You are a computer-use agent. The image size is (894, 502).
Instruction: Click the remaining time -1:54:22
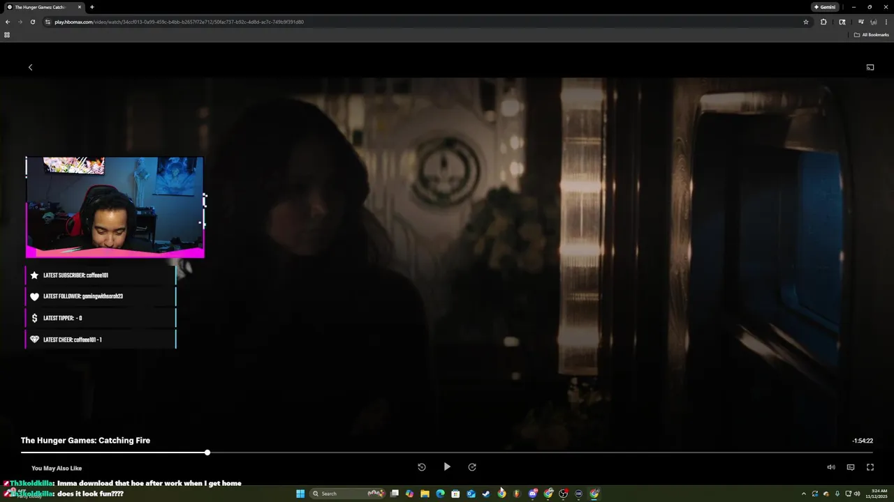[863, 441]
